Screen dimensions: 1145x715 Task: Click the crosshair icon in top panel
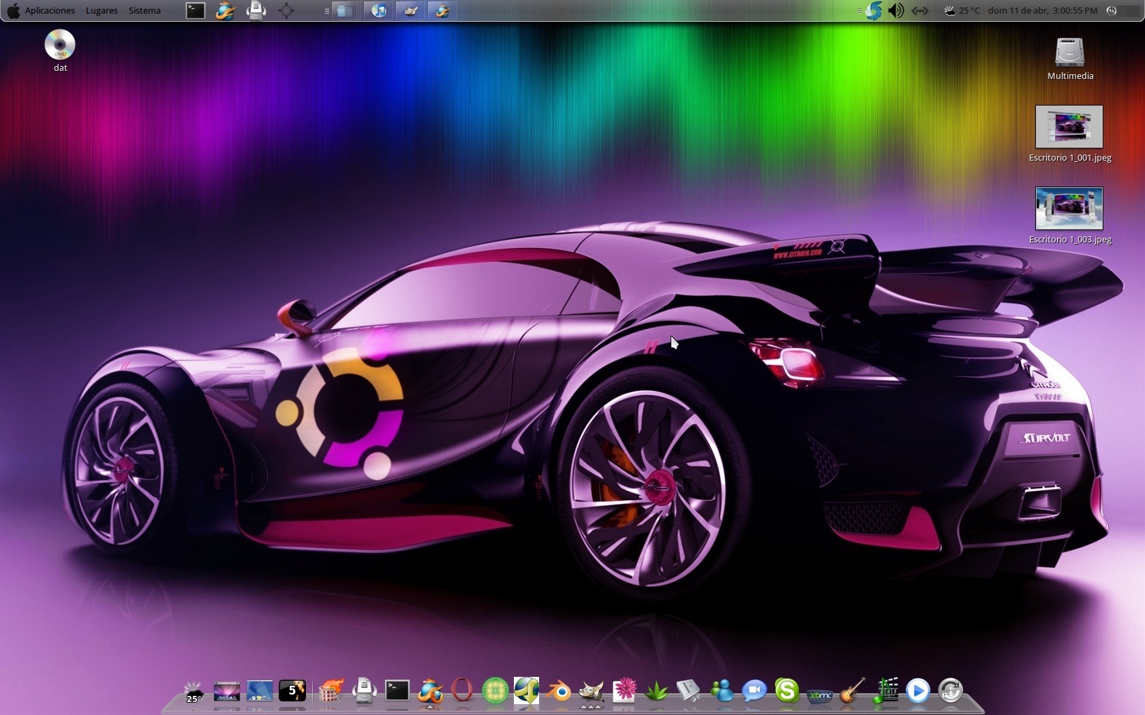[286, 10]
